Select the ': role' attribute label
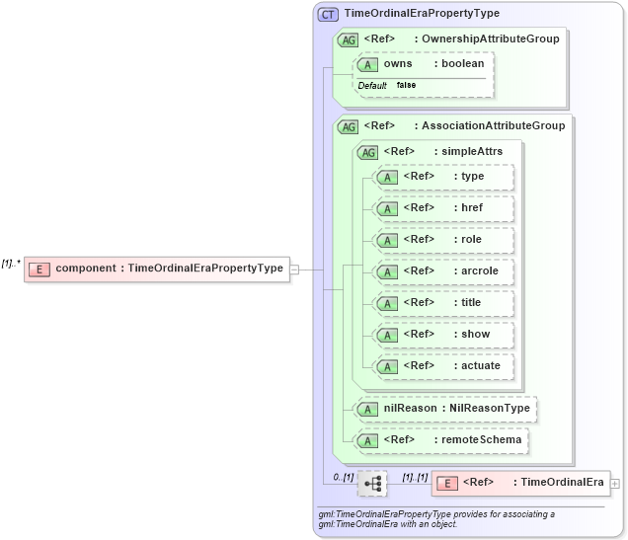The image size is (628, 540). click(x=468, y=239)
